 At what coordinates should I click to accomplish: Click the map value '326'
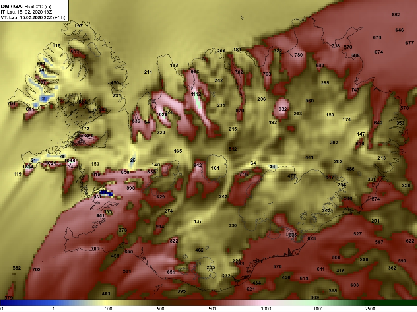click(406, 186)
